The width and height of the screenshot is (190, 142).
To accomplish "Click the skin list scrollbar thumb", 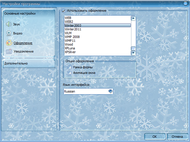I will (x=133, y=48).
